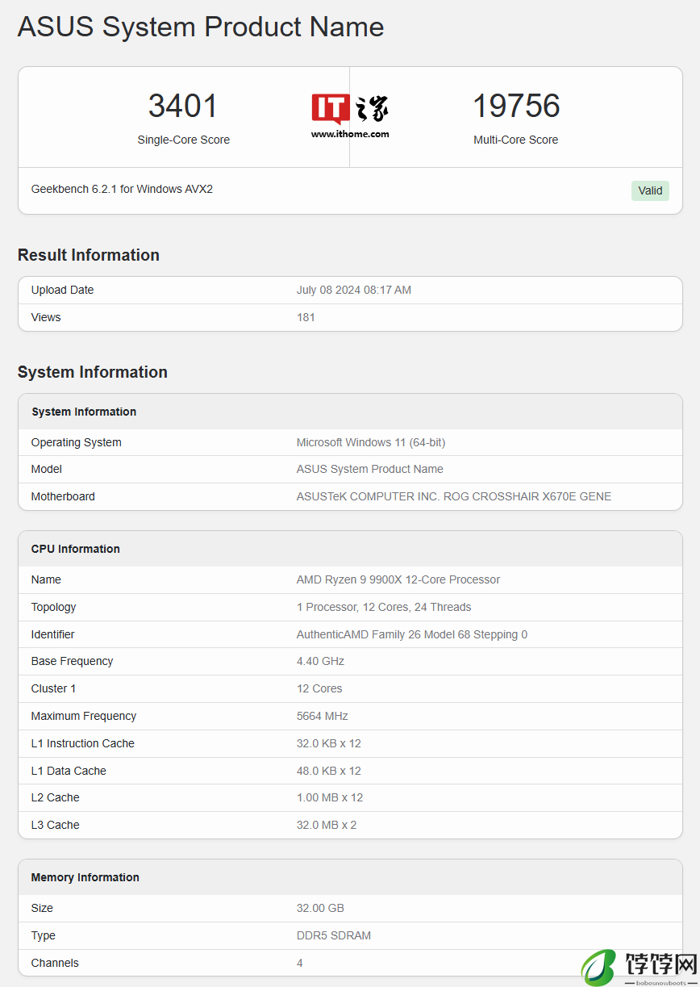Viewport: 700px width, 987px height.
Task: Click the memory Size label
Action: (x=42, y=908)
